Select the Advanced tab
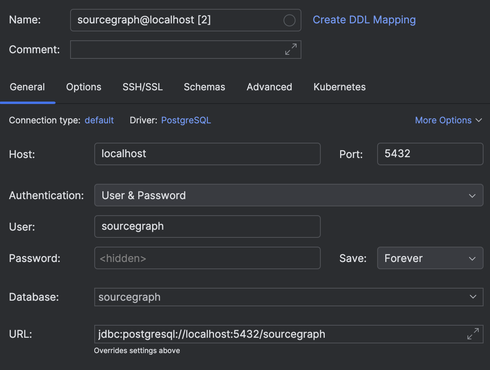 click(269, 87)
